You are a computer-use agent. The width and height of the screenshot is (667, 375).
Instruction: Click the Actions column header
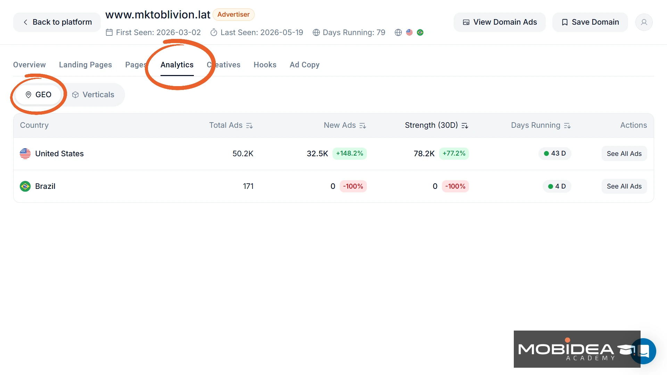pyautogui.click(x=633, y=125)
